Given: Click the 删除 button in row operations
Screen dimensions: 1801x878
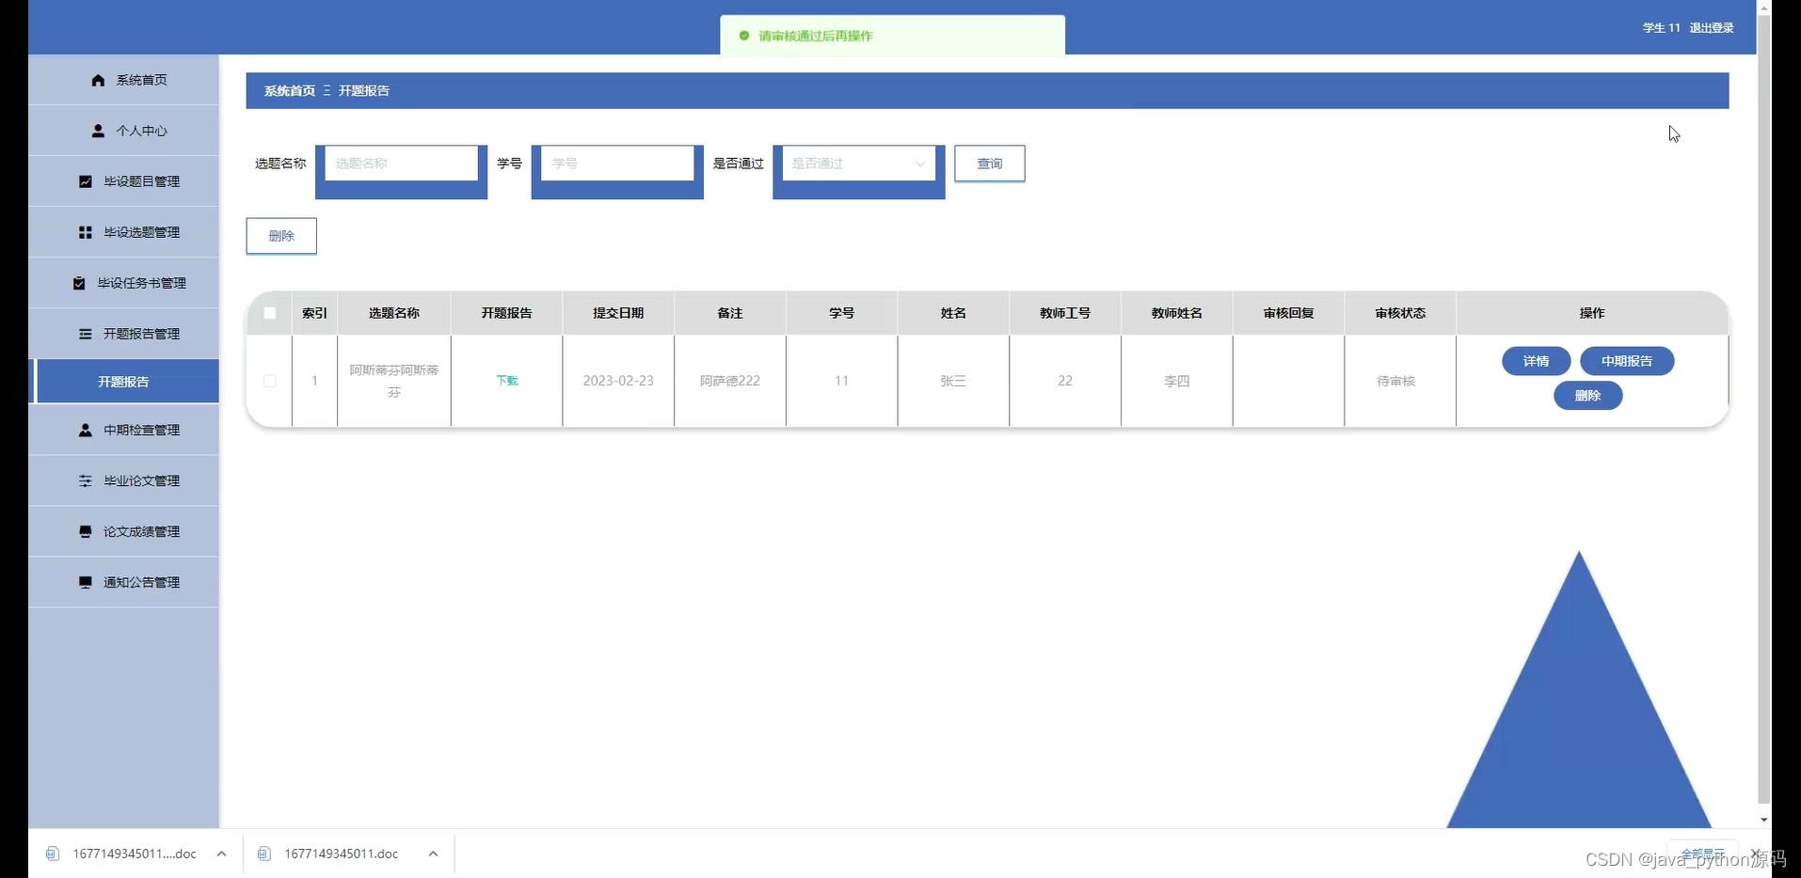Looking at the screenshot, I should tap(1587, 396).
